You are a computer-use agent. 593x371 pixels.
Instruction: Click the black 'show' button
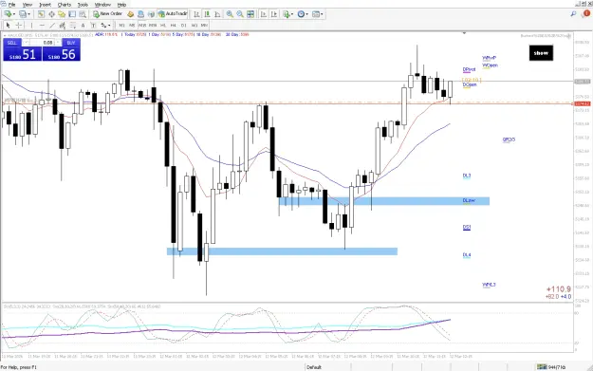click(x=541, y=53)
